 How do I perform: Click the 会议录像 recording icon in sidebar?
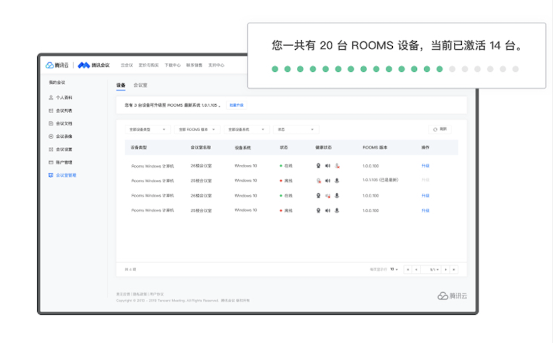click(51, 137)
